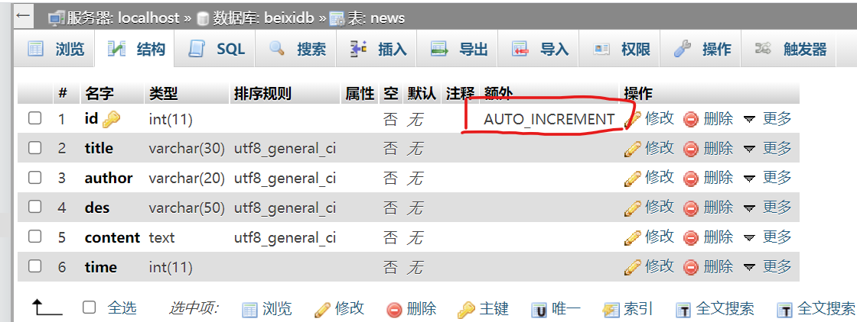Click the pencil icon beside 修改 at bottom
Screen dimensions: 857x322
(322, 310)
